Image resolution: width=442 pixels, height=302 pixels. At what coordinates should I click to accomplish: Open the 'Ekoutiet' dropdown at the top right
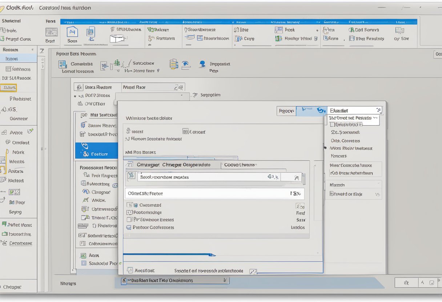tap(378, 110)
